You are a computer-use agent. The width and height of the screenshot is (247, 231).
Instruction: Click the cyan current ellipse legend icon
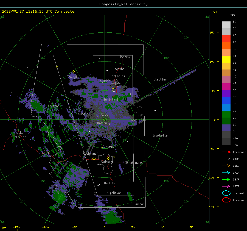(226, 193)
